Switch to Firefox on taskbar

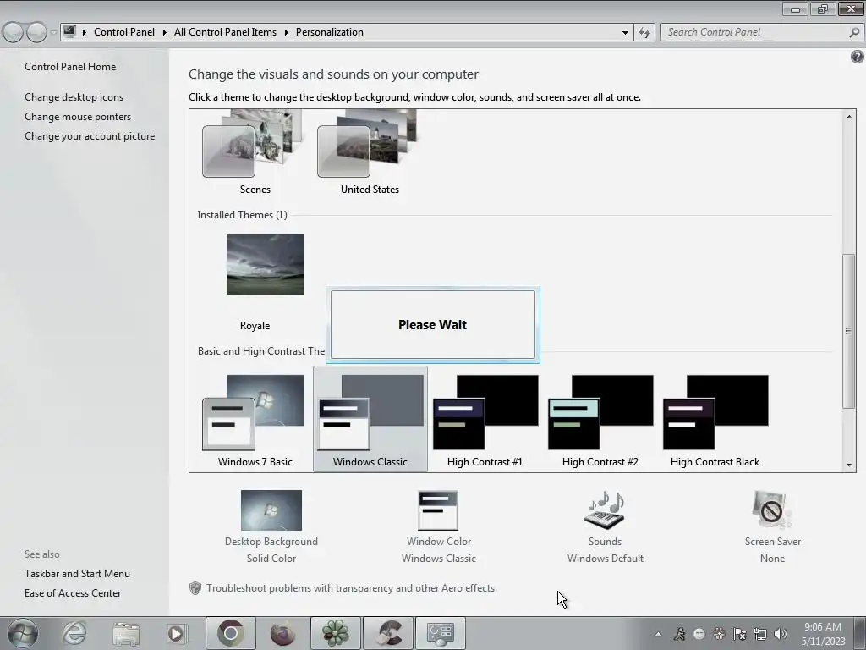coord(282,633)
